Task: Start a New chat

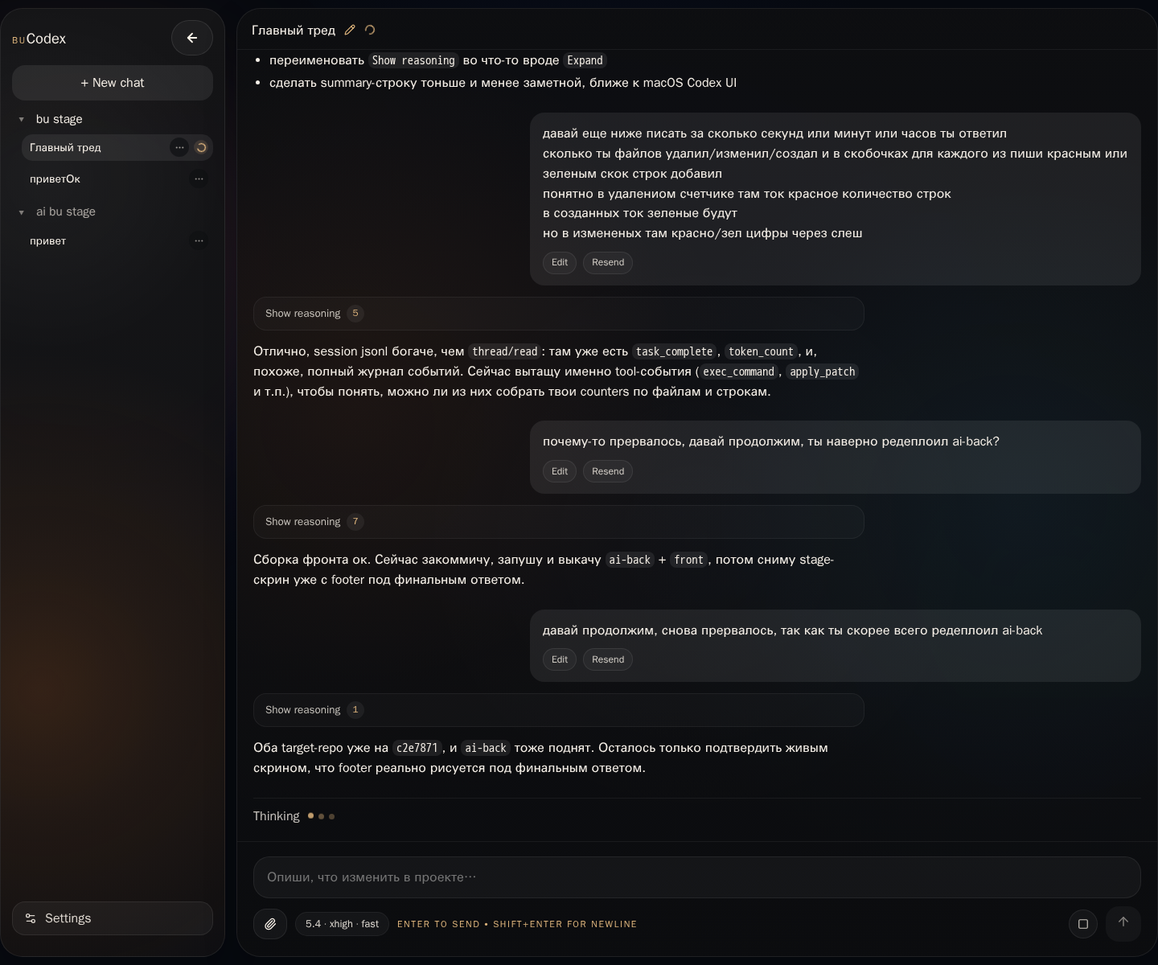Action: [113, 83]
